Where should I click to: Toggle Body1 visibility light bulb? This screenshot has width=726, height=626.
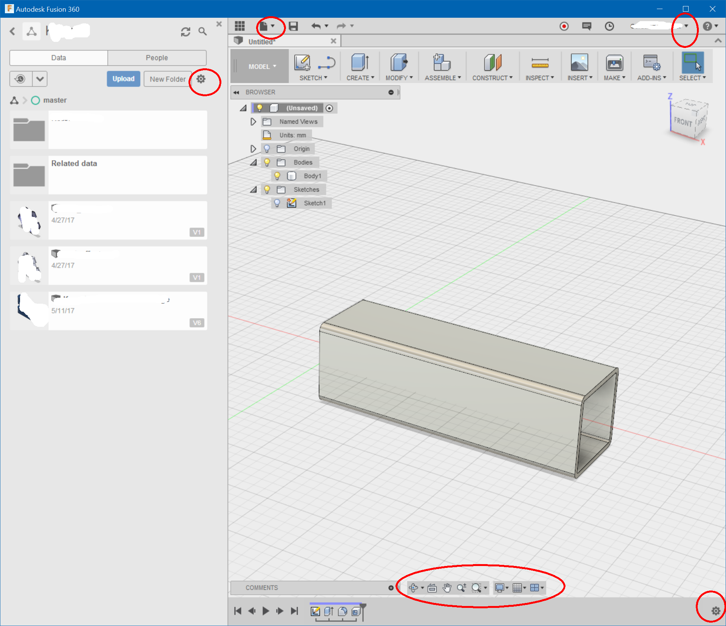(277, 176)
